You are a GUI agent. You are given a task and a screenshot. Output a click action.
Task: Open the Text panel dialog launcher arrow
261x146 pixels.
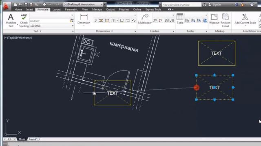[73, 31]
